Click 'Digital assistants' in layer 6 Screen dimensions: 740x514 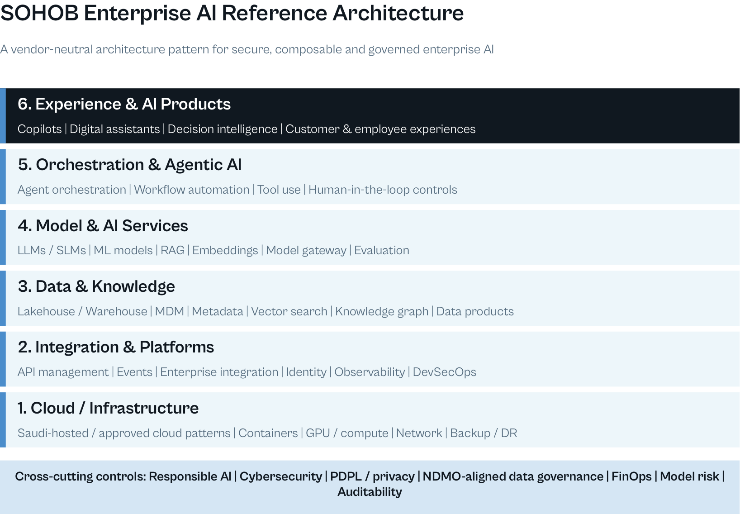click(x=114, y=129)
